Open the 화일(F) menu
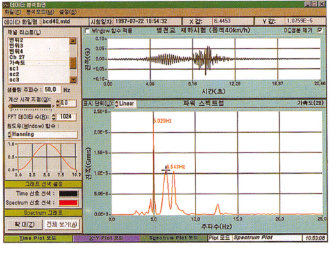 tap(13, 12)
